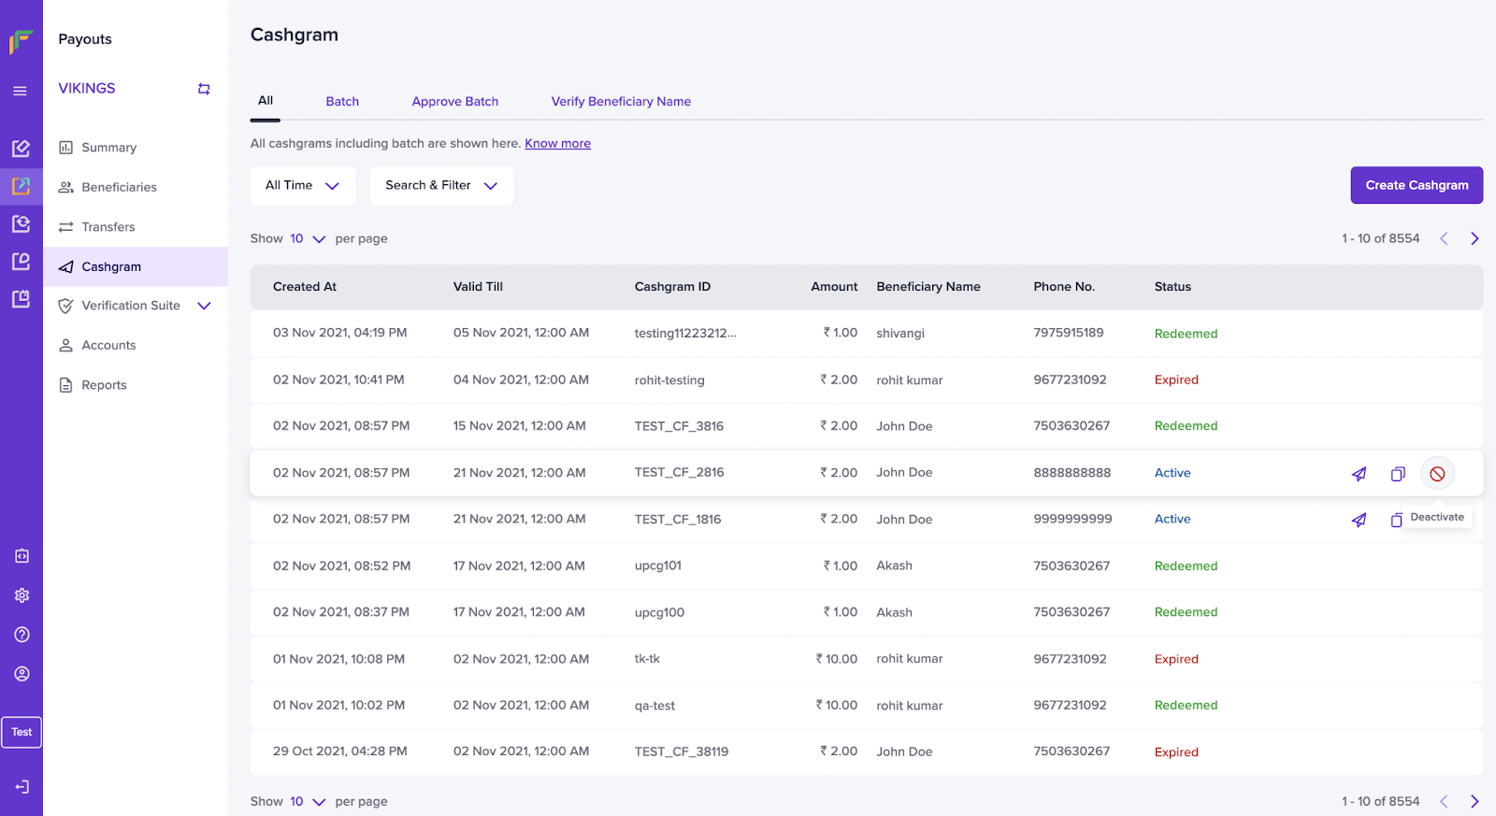Click the Beneficiaries people icon
This screenshot has width=1496, height=816.
(65, 187)
